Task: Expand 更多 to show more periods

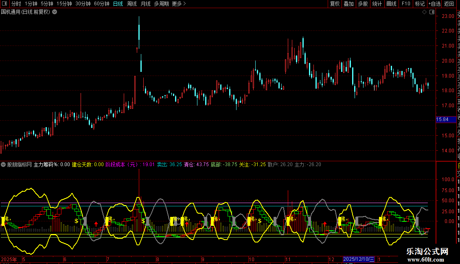Action: tap(179, 4)
